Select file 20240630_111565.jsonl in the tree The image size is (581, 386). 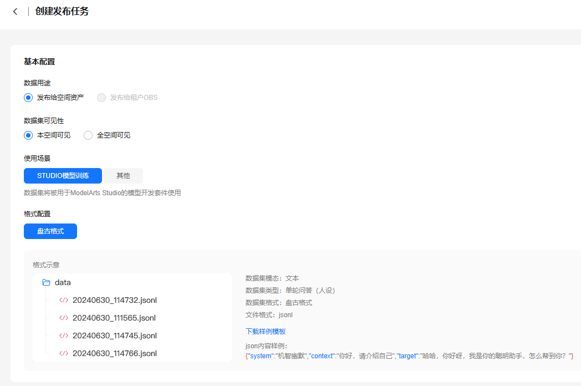point(115,318)
